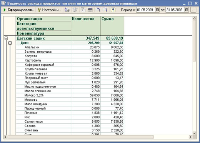The image size is (200, 143).
Task: Click the filter funnel icon in toolbar
Action: (83, 10)
